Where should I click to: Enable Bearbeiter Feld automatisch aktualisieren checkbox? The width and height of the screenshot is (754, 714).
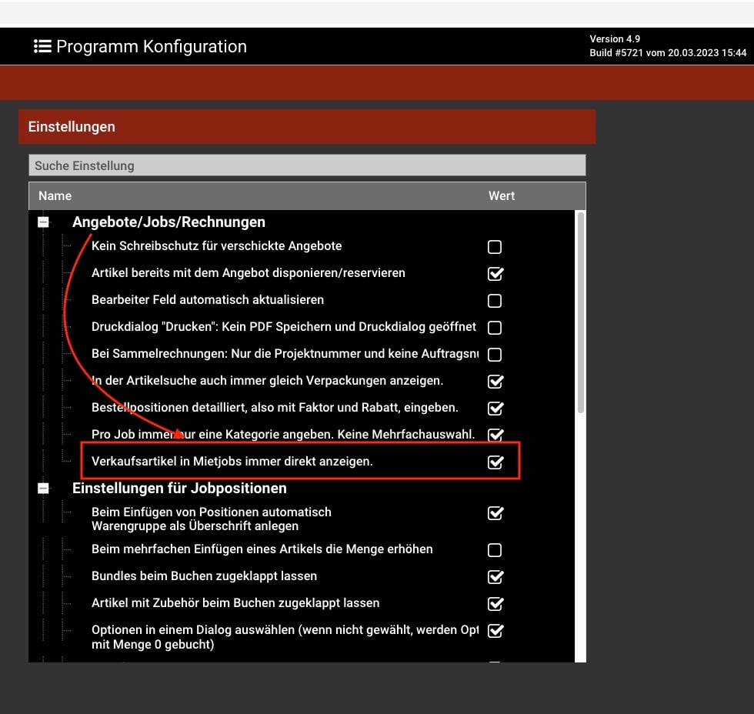pyautogui.click(x=495, y=301)
